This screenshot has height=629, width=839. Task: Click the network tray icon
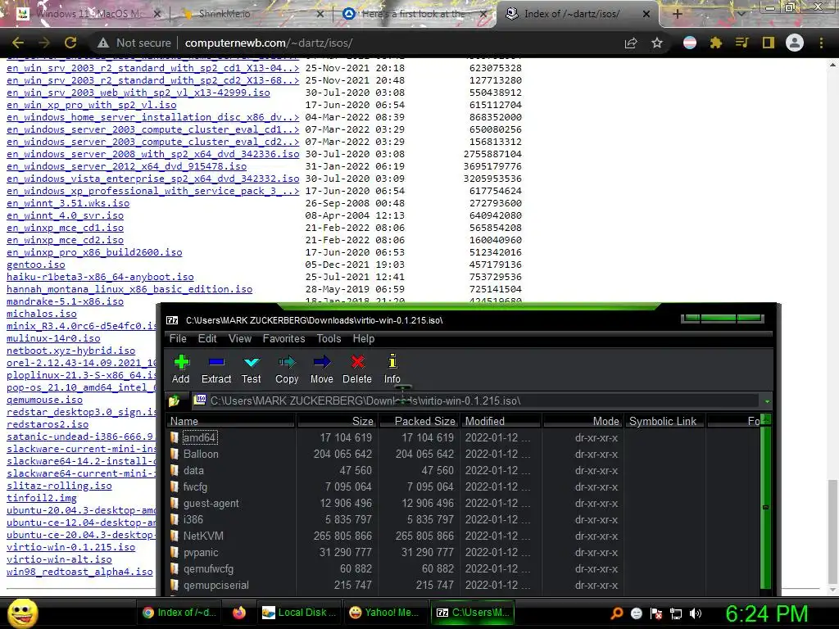click(676, 613)
